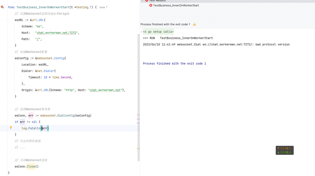
Task: Collapse the Test Results tree node
Action: click(x=142, y=1)
